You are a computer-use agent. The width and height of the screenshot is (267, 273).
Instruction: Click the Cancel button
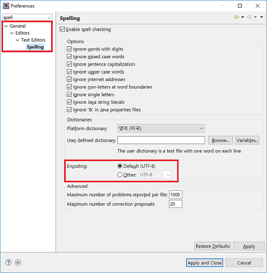(x=244, y=263)
